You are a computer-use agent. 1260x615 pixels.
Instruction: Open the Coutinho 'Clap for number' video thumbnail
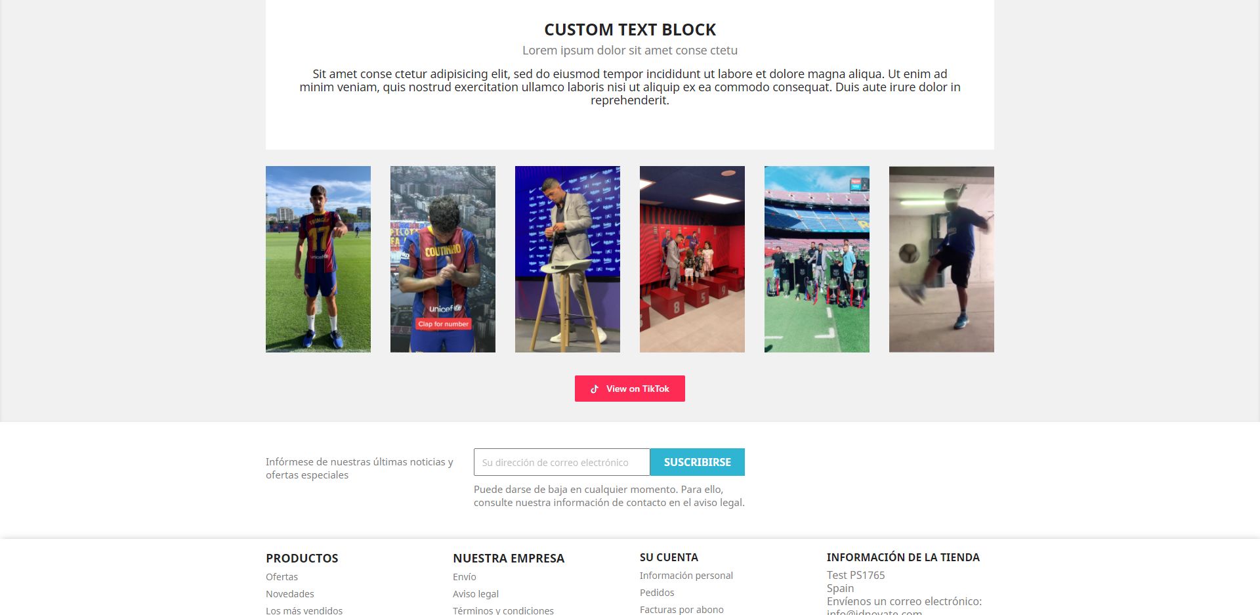(x=443, y=259)
